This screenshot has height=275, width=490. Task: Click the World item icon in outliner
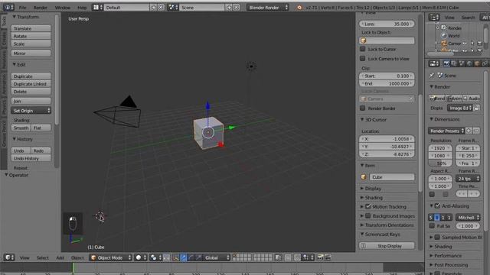pos(444,36)
